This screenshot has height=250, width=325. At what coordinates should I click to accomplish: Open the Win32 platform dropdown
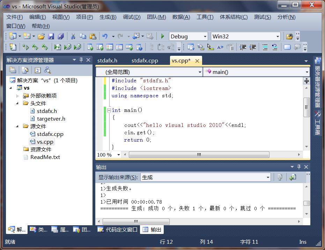click(278, 37)
